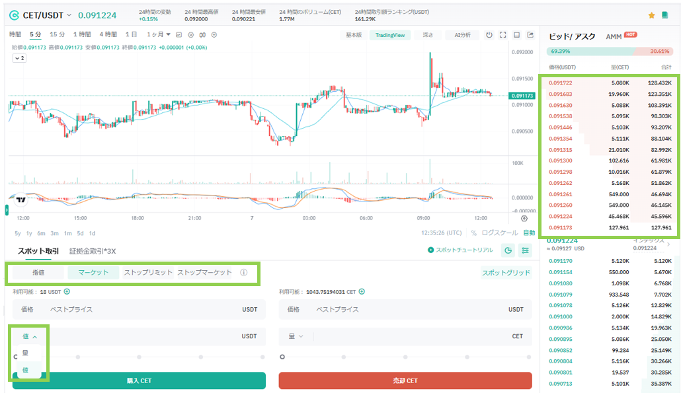Viewport: 681px width, 395px height.
Task: Open the ビッド/ アスク order book tab
Action: tap(572, 36)
